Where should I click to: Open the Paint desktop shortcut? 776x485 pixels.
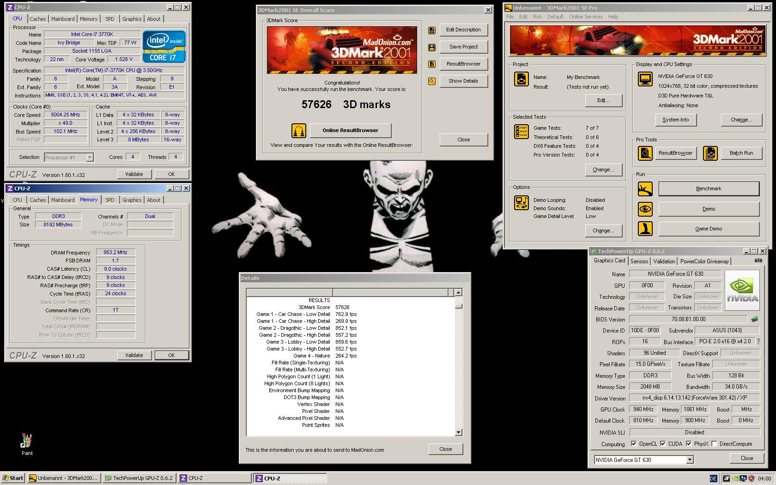(x=27, y=444)
